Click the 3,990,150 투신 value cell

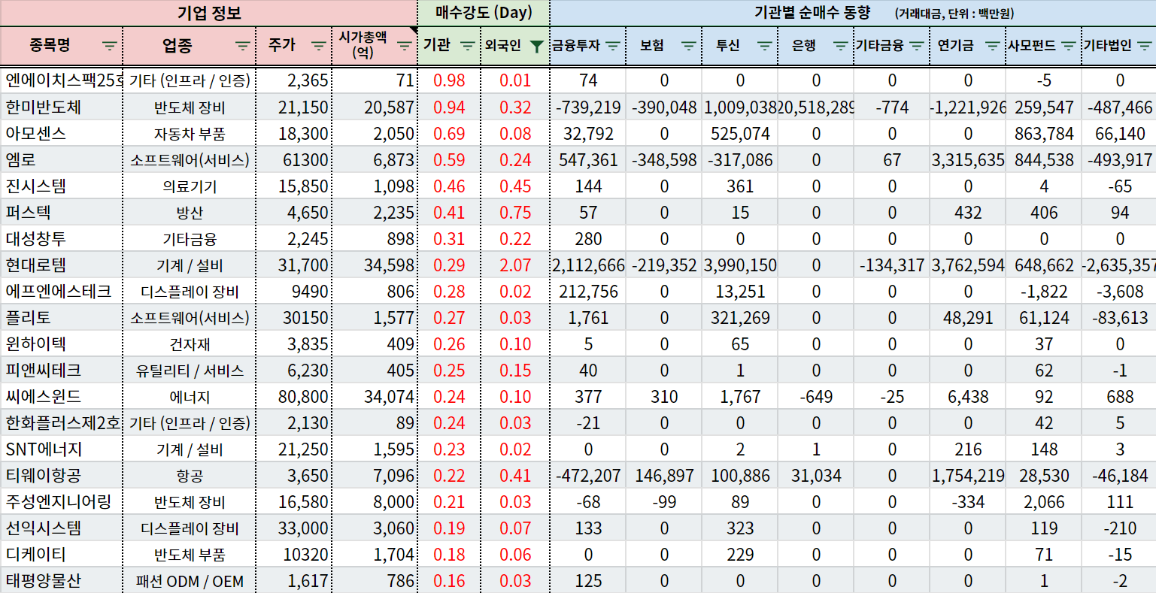point(740,265)
